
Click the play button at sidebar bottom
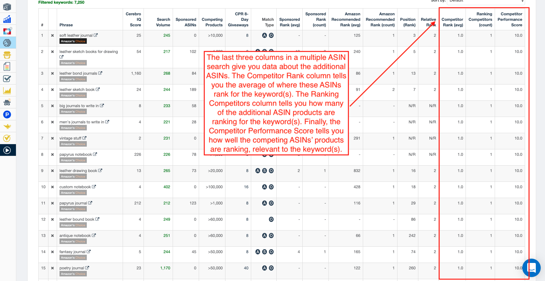click(x=7, y=150)
